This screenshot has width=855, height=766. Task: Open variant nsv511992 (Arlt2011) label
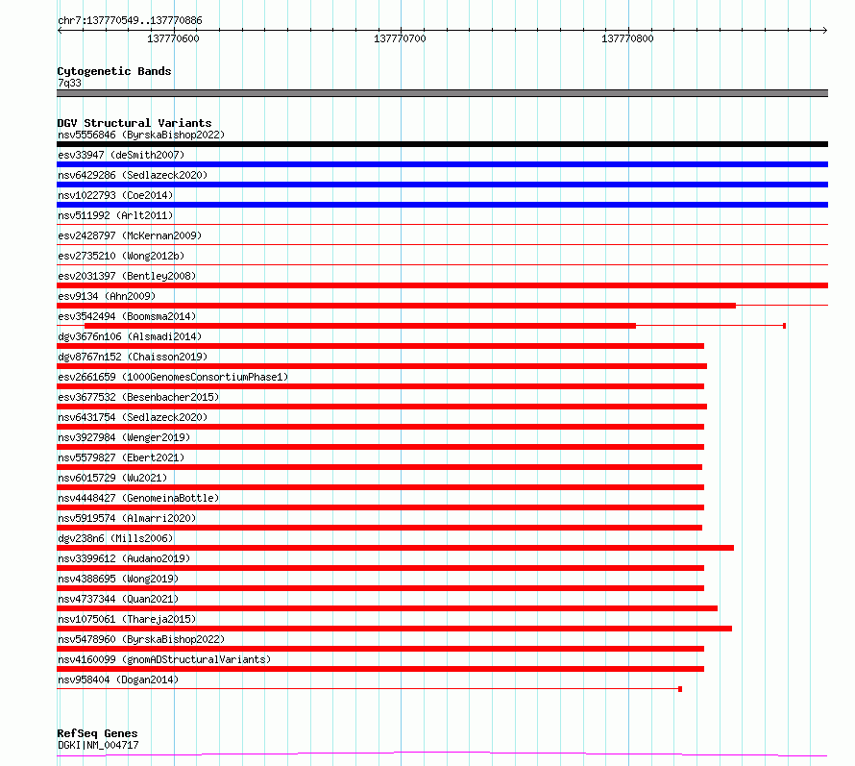[x=115, y=215]
